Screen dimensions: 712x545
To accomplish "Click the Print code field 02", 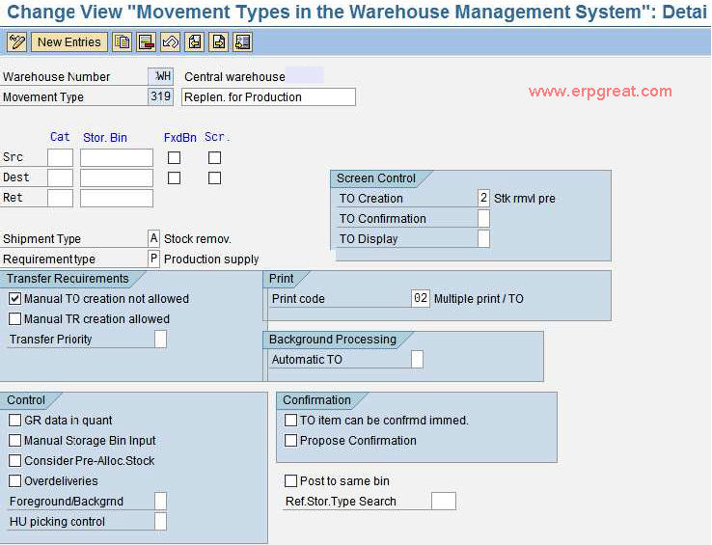I will pos(420,299).
